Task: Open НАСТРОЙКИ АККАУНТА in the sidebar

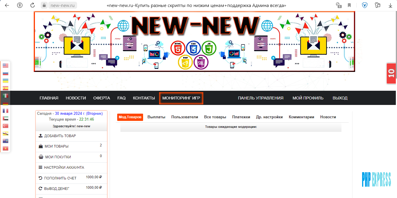Action: point(64,168)
